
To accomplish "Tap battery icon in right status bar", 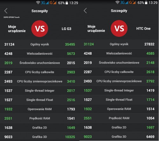I will tap(146, 3).
